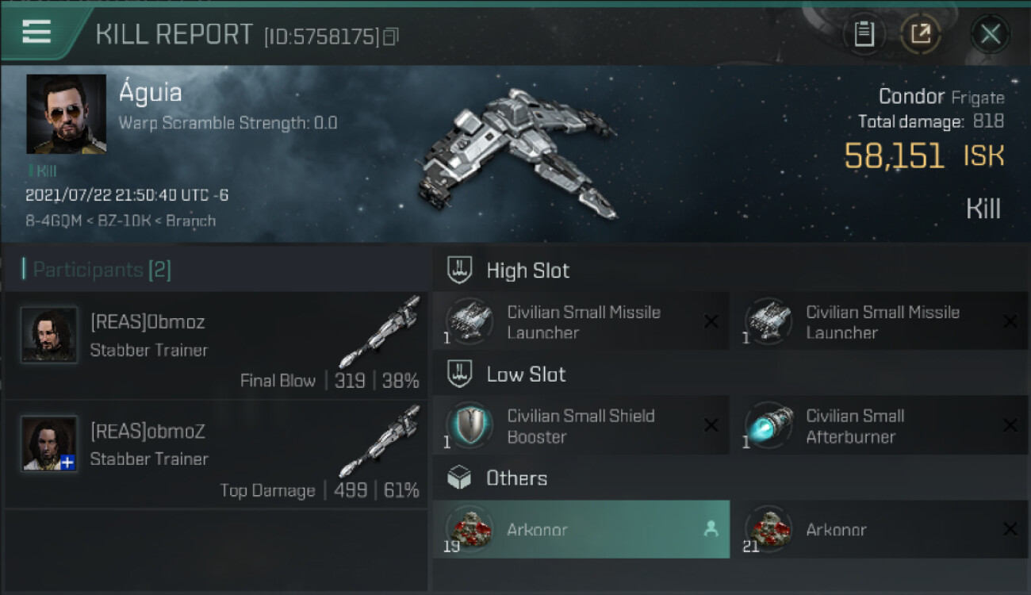The image size is (1031, 595).
Task: View Águia's pilot portrait
Action: click(x=66, y=113)
